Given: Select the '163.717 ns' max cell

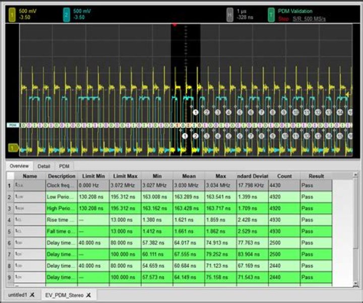Looking at the screenshot, I should pos(221,208).
